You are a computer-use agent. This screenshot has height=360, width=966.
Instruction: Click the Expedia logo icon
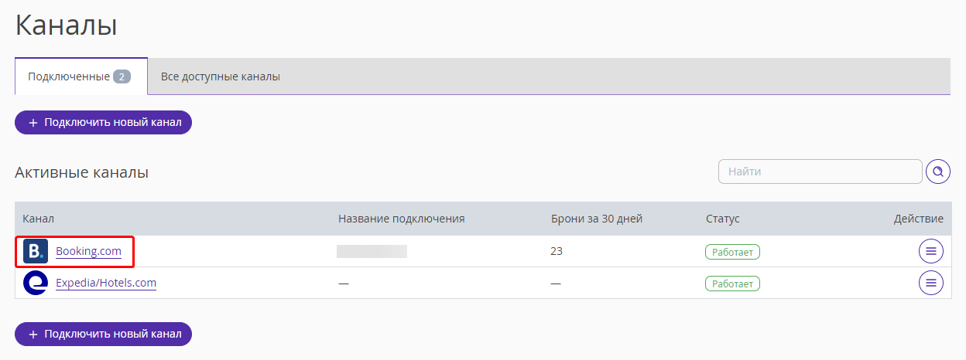[x=36, y=284]
